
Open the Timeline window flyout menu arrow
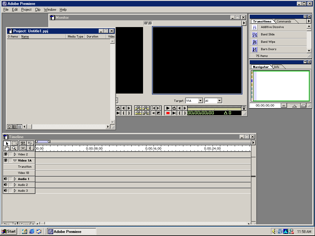pos(253,142)
